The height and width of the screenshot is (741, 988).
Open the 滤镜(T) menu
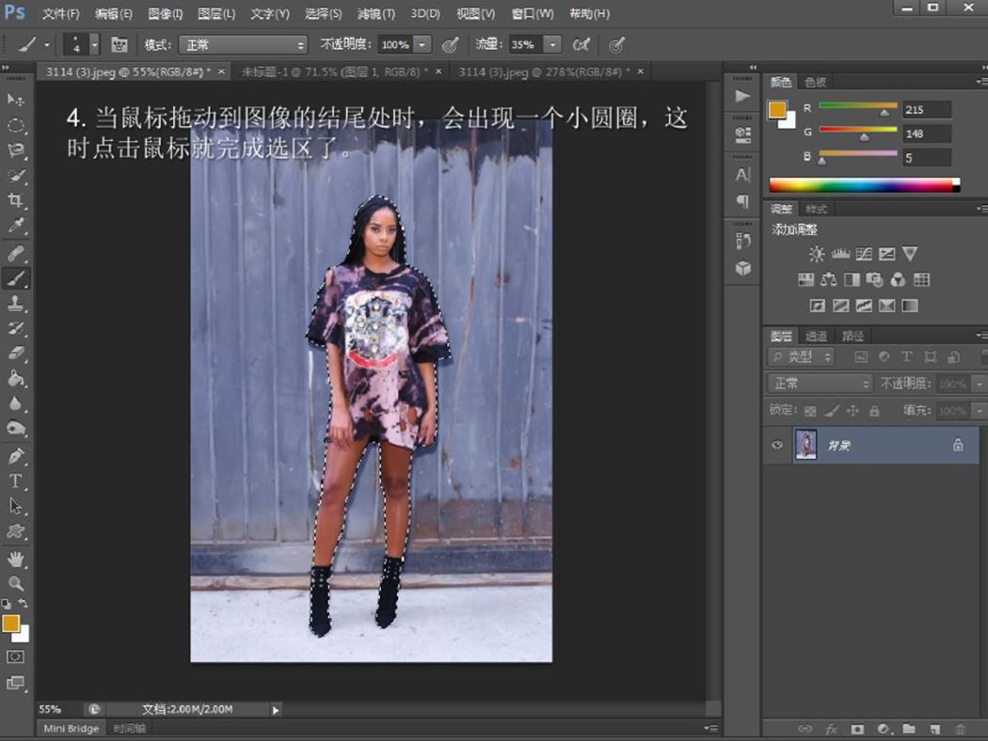click(376, 14)
